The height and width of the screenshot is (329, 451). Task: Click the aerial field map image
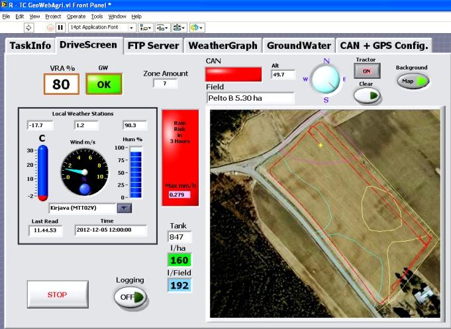pyautogui.click(x=325, y=214)
